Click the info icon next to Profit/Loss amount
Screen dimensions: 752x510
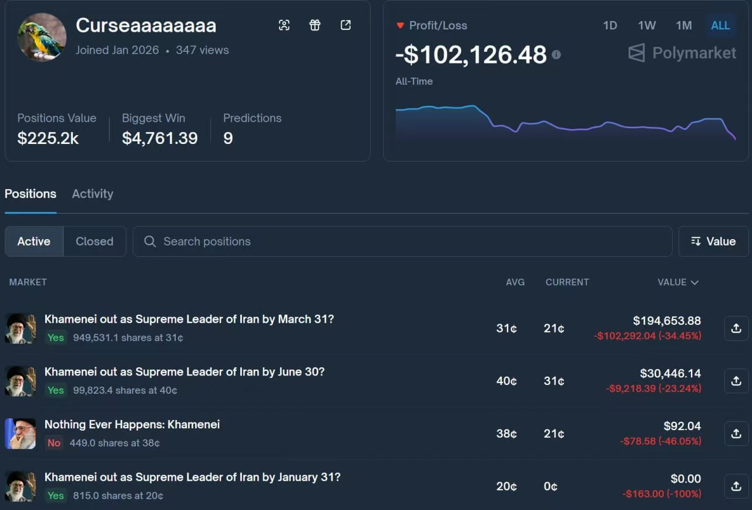coord(556,55)
